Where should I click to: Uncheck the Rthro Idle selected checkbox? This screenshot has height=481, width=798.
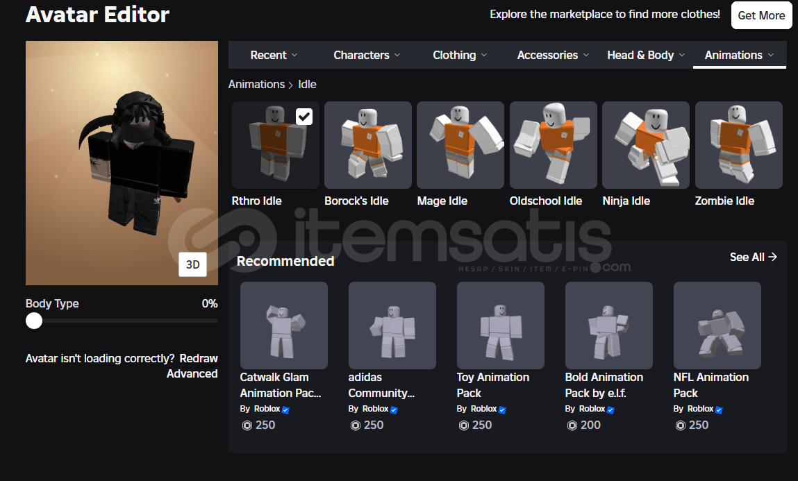pyautogui.click(x=304, y=117)
